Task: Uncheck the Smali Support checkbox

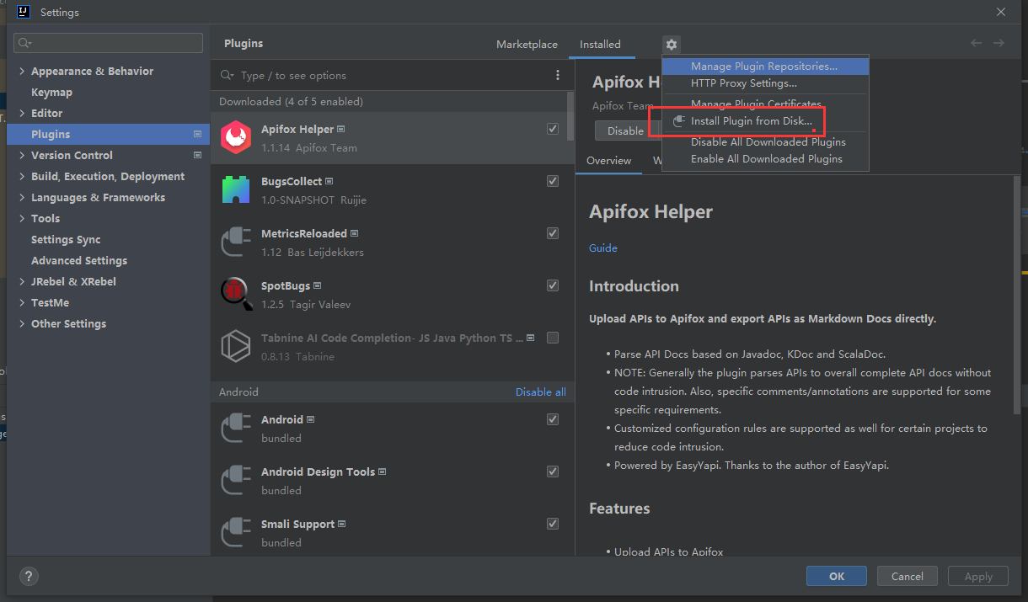Action: (x=553, y=524)
